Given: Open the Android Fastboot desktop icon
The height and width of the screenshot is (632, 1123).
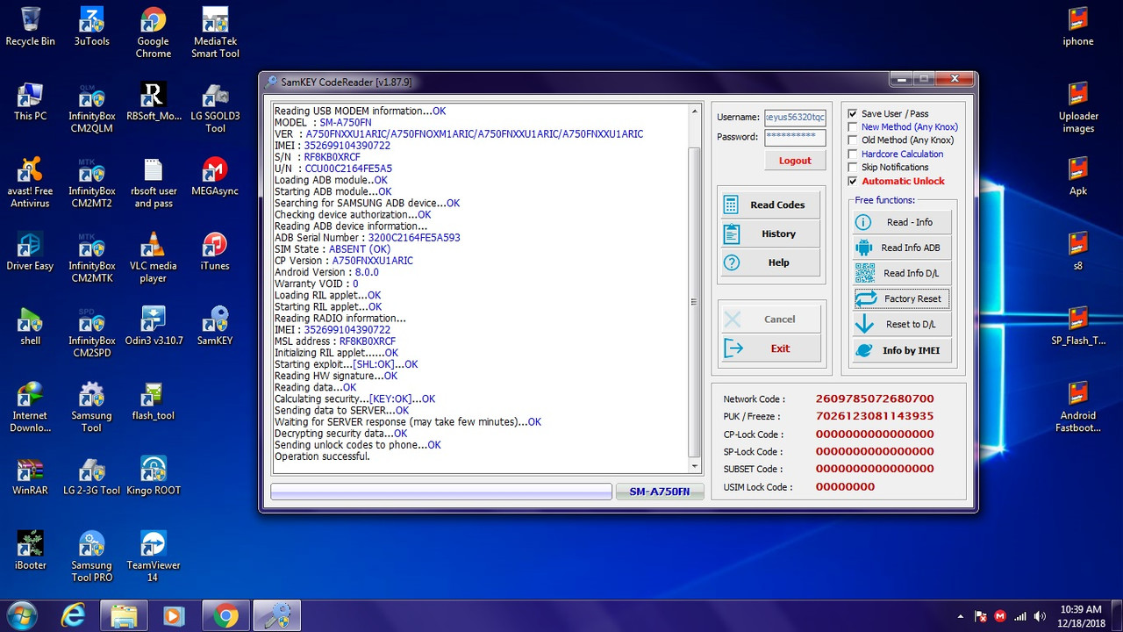Looking at the screenshot, I should pyautogui.click(x=1078, y=406).
